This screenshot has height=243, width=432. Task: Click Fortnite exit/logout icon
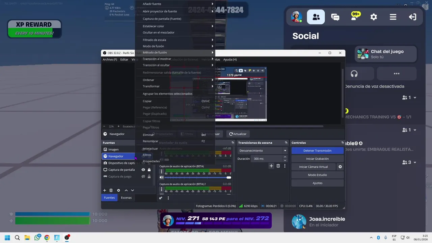tap(412, 17)
